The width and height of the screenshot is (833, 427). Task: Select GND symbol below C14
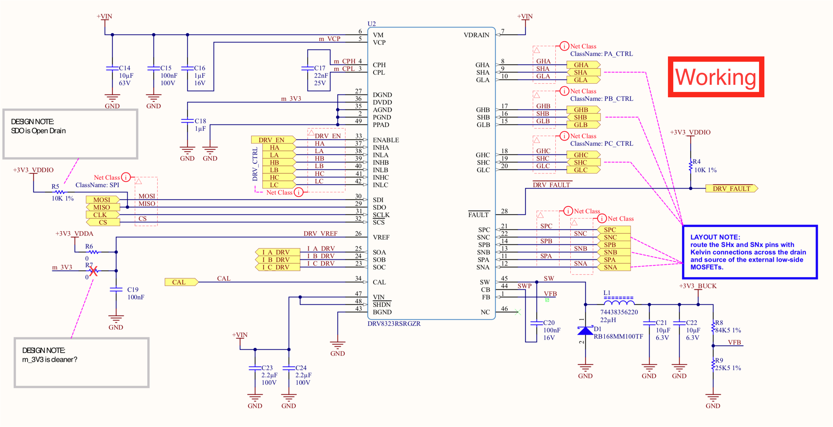[112, 102]
